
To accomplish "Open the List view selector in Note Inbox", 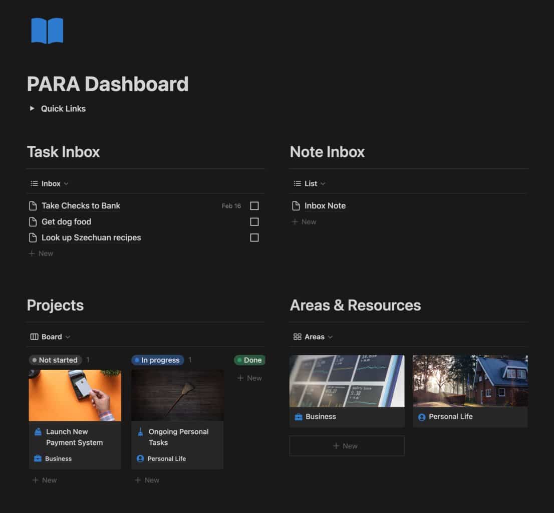I will (310, 184).
